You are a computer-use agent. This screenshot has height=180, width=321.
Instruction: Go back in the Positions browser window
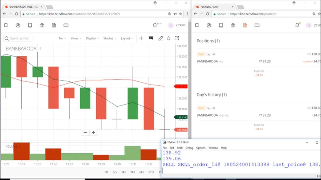tap(195, 14)
